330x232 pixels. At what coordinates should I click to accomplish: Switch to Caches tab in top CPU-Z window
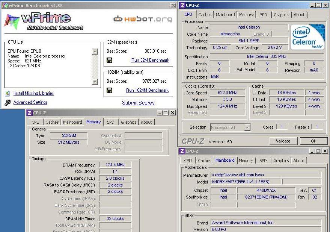[x=205, y=15]
